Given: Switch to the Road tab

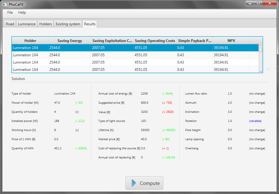Looking at the screenshot, I should (x=10, y=24).
